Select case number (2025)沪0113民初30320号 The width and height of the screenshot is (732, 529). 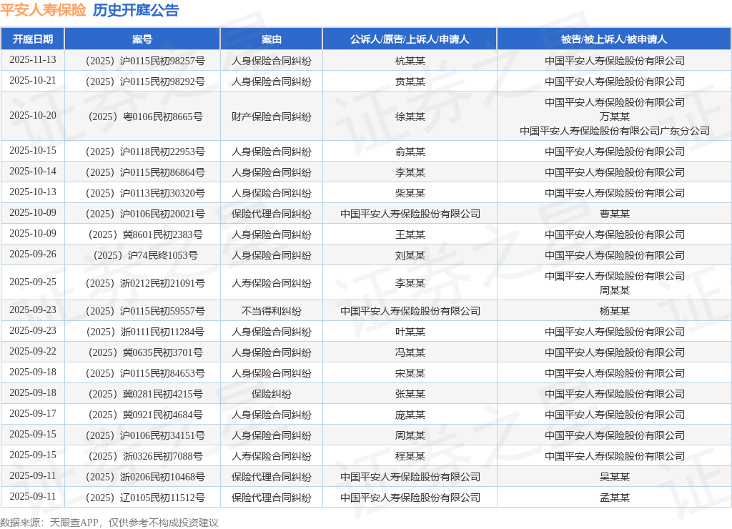145,193
